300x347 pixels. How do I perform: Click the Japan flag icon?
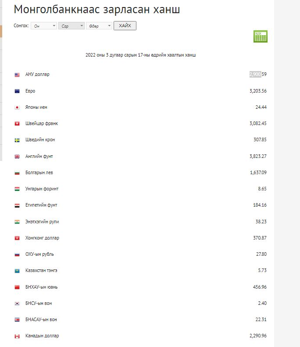(x=17, y=107)
